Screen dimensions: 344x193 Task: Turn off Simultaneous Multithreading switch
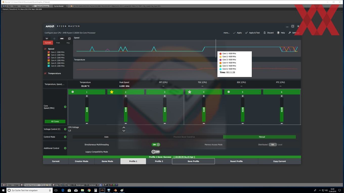pos(156,145)
